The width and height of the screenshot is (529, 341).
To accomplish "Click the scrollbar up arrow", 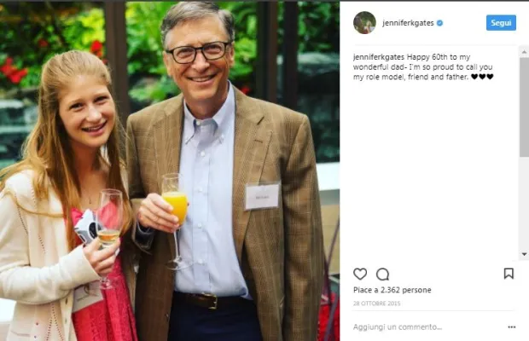I will pyautogui.click(x=523, y=50).
